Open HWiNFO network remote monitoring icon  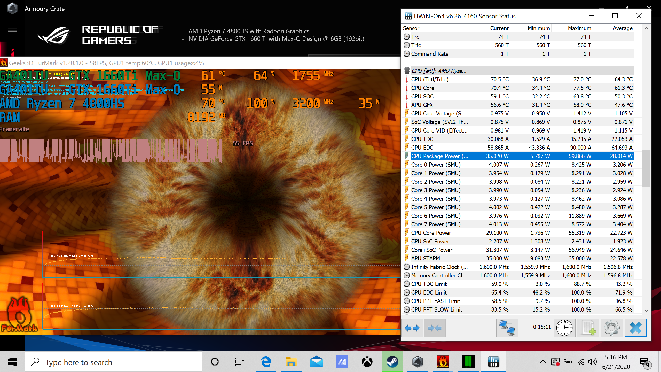coord(507,328)
